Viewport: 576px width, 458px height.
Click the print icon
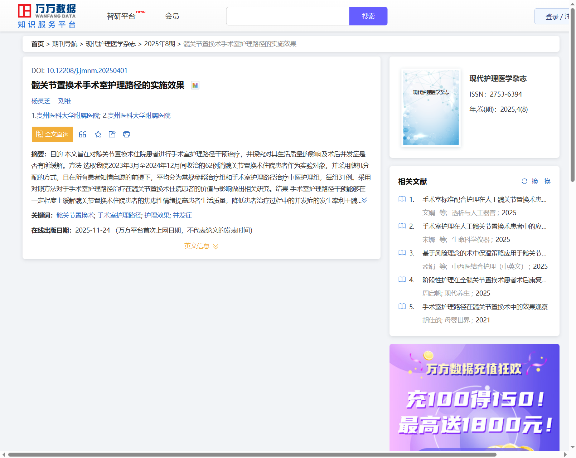pyautogui.click(x=126, y=134)
